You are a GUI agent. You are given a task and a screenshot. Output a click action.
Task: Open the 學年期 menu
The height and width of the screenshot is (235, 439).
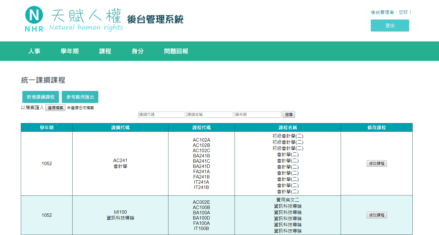click(x=69, y=51)
